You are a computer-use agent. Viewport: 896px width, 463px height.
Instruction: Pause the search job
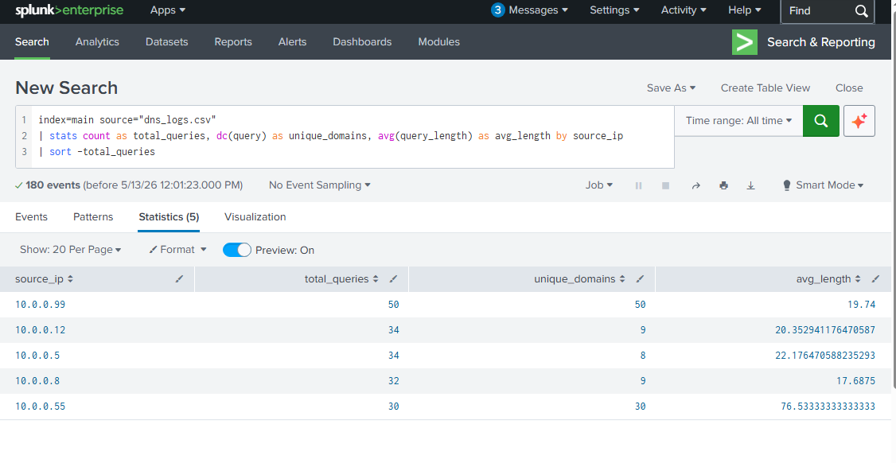(638, 186)
